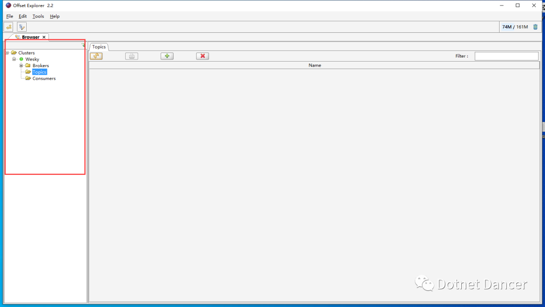Click into the Filter text field

tap(507, 56)
